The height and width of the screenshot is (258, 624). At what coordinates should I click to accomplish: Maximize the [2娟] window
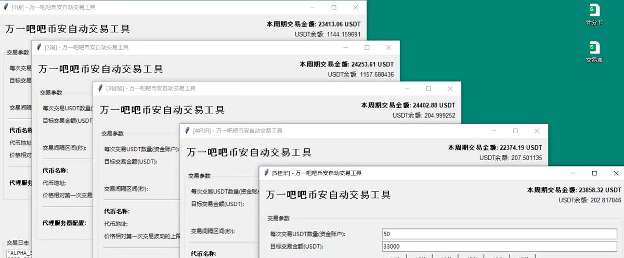pyautogui.click(x=367, y=47)
